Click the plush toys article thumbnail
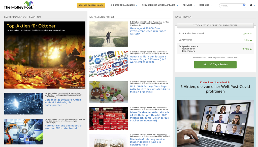Screen dimensions: 258x147 click(109, 92)
